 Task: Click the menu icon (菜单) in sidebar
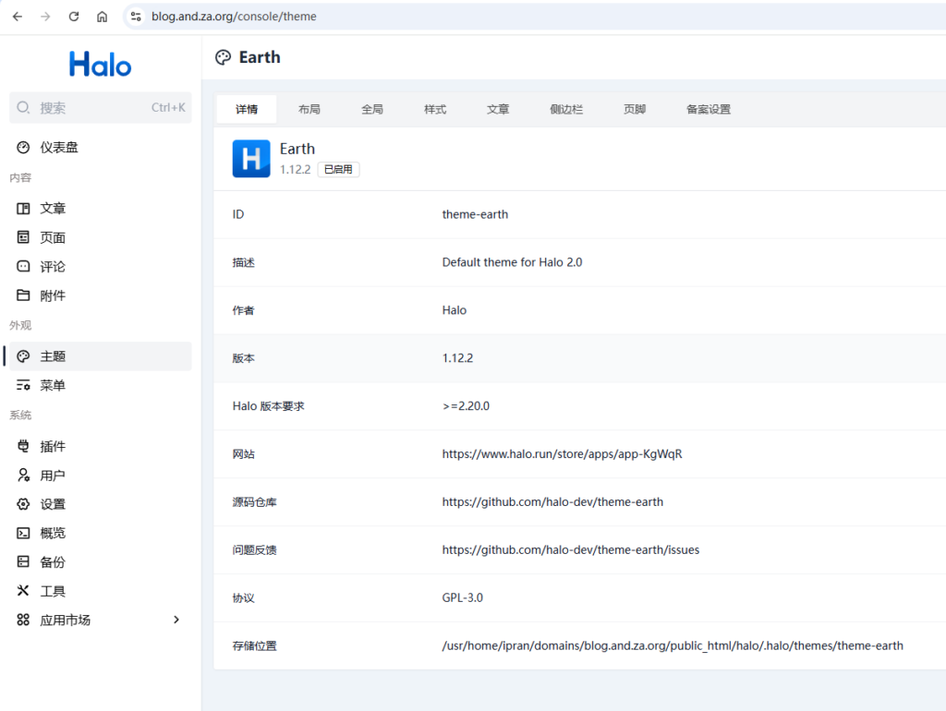coord(23,386)
